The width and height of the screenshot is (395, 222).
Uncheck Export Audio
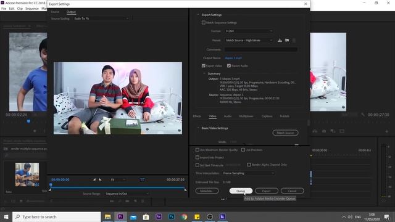(x=229, y=66)
